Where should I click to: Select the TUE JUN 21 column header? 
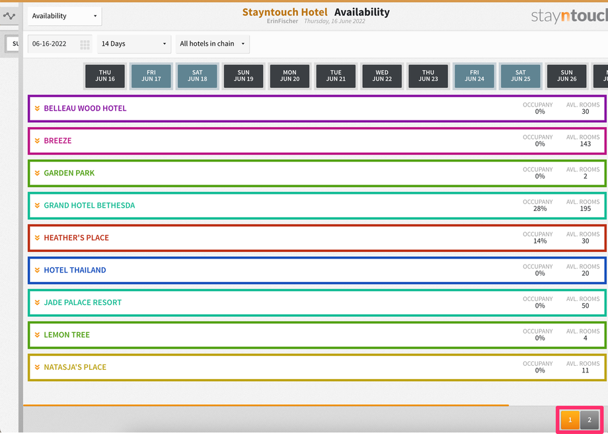click(336, 76)
